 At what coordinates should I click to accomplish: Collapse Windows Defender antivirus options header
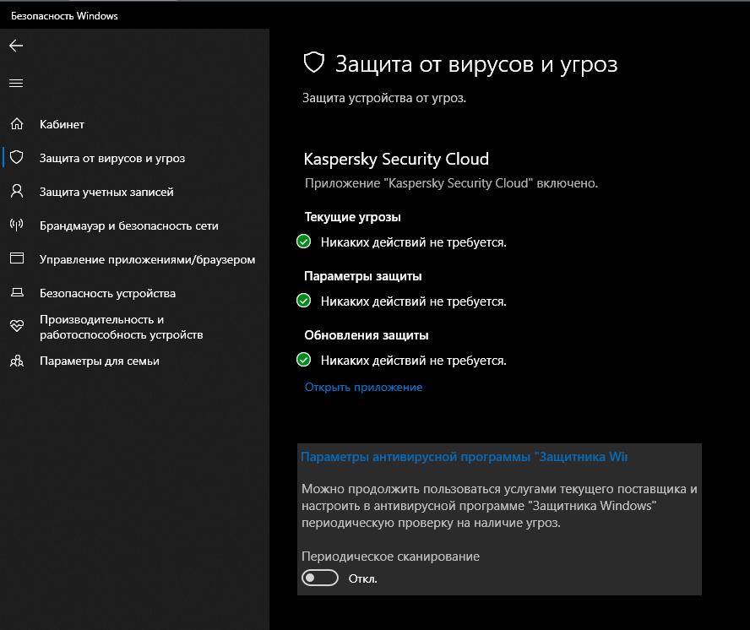tap(465, 457)
